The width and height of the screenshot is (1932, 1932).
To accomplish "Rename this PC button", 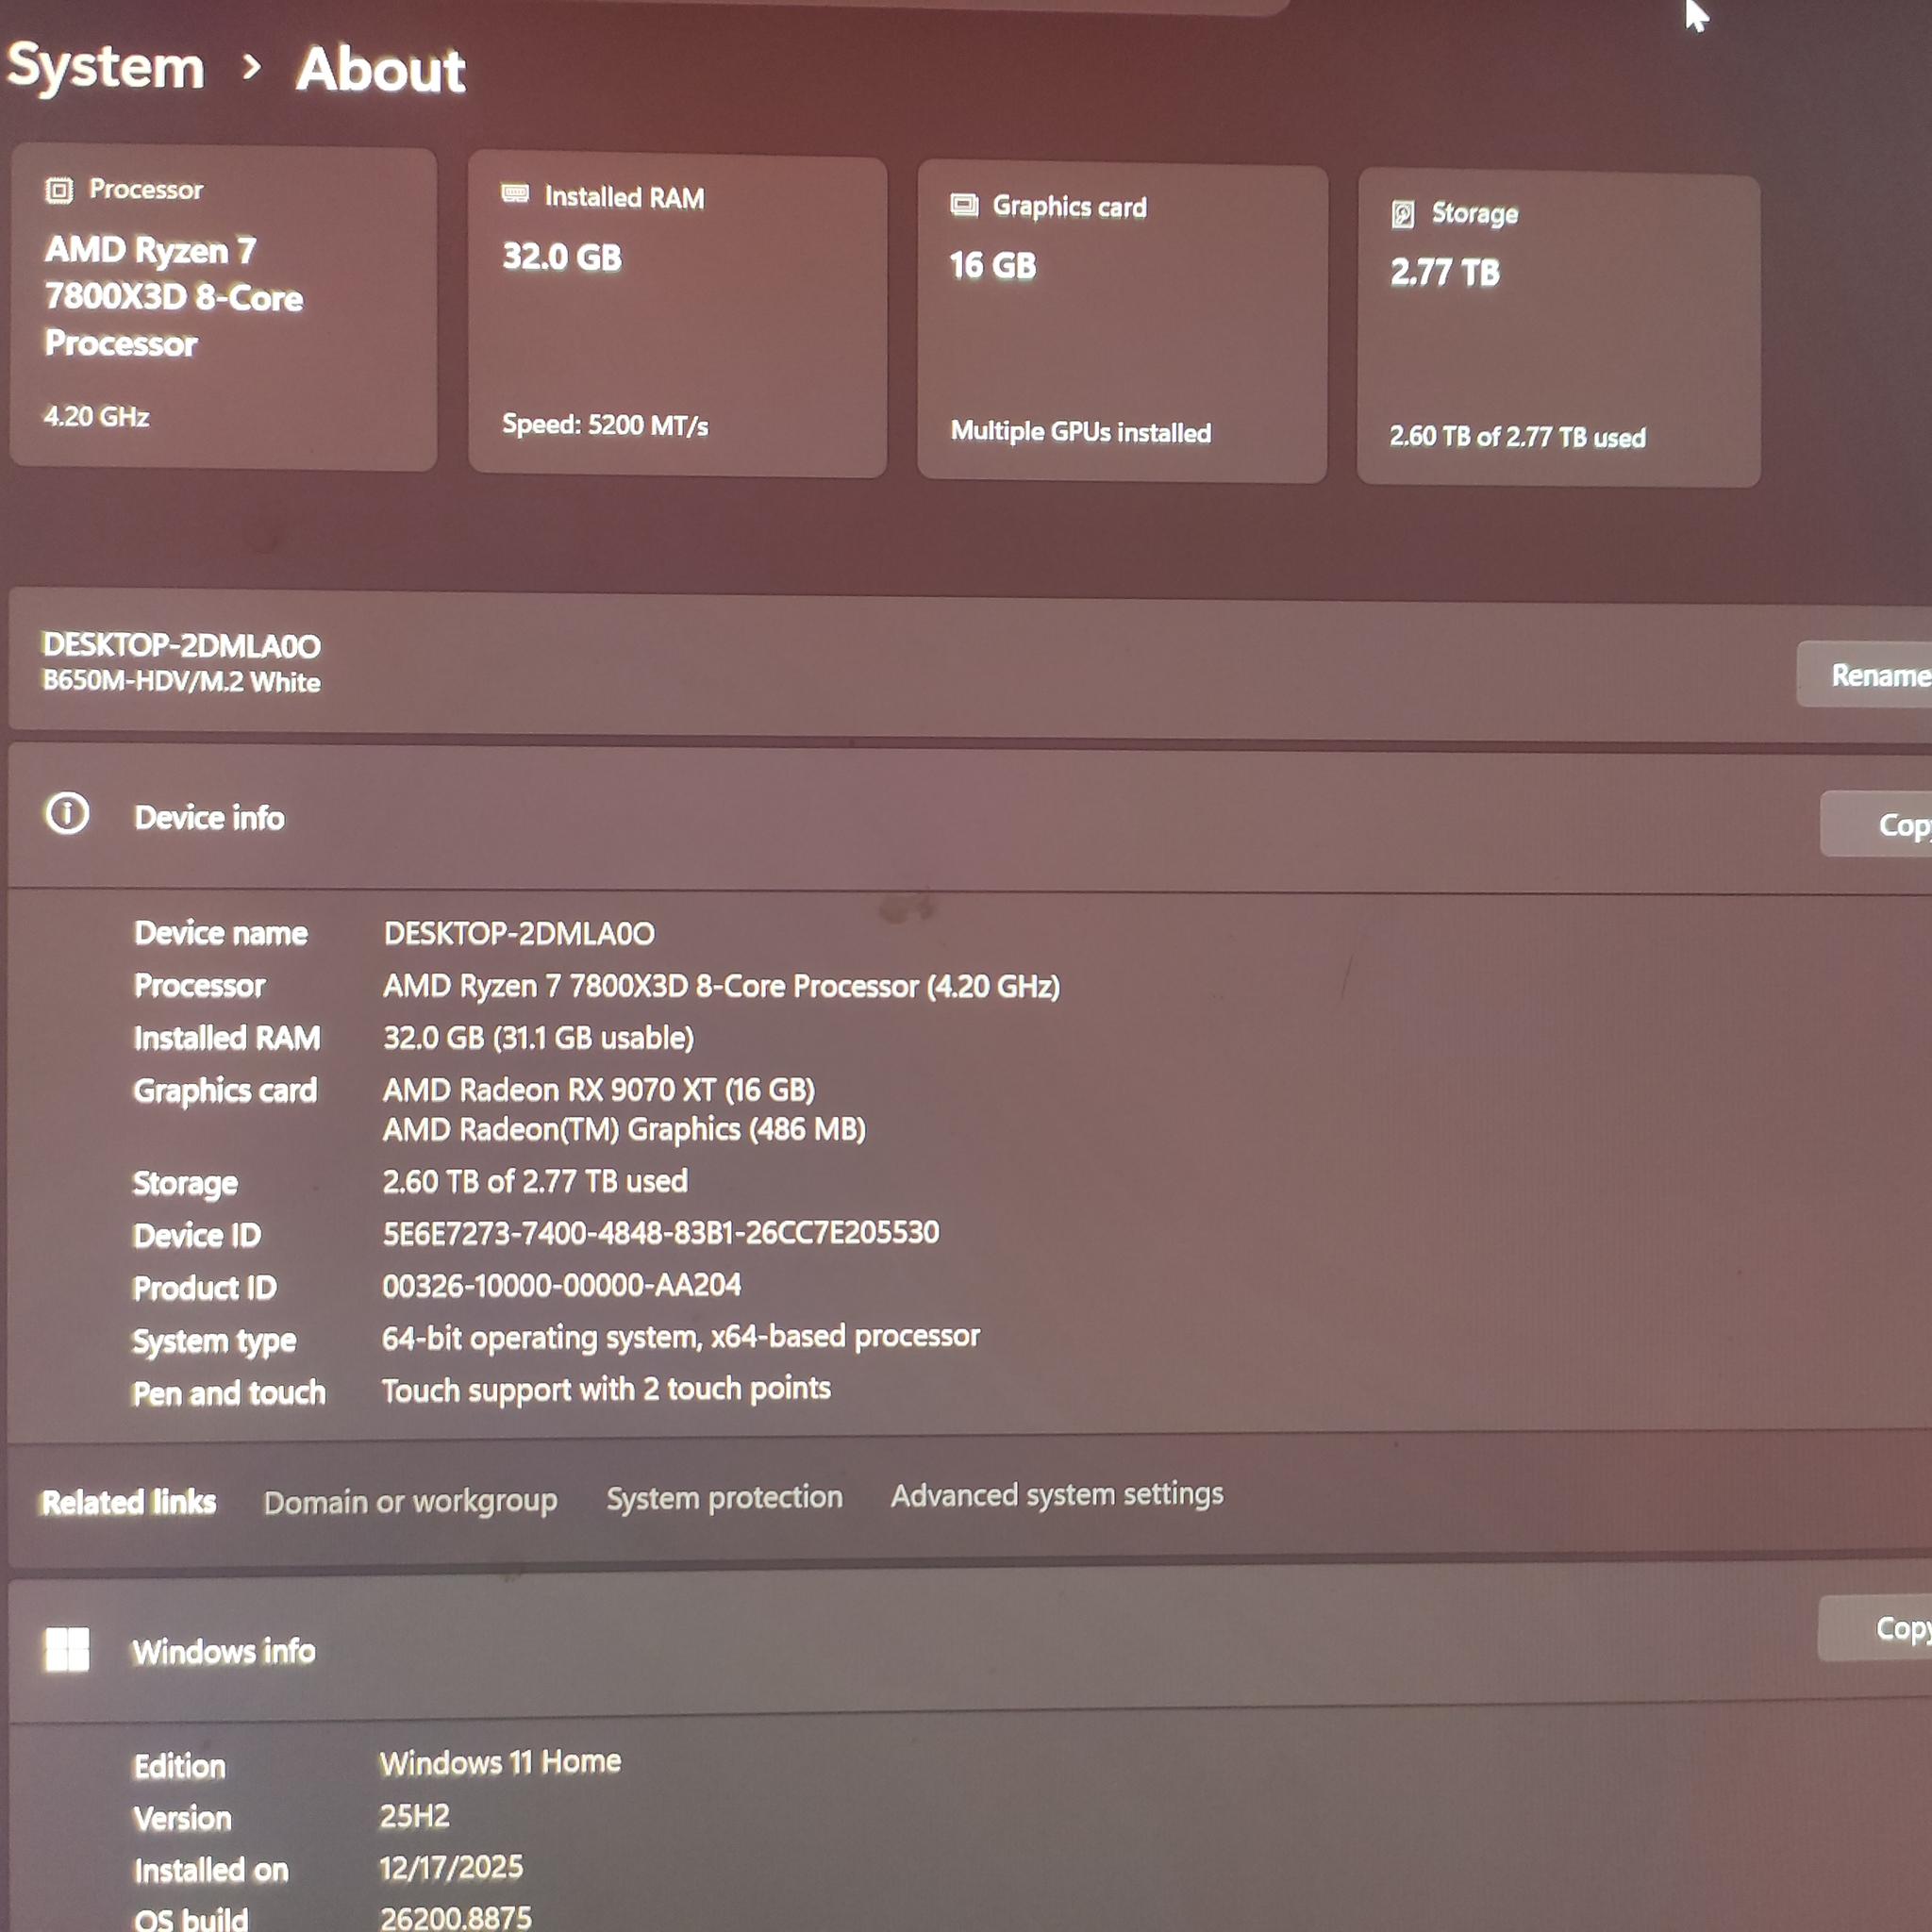I will 1865,675.
